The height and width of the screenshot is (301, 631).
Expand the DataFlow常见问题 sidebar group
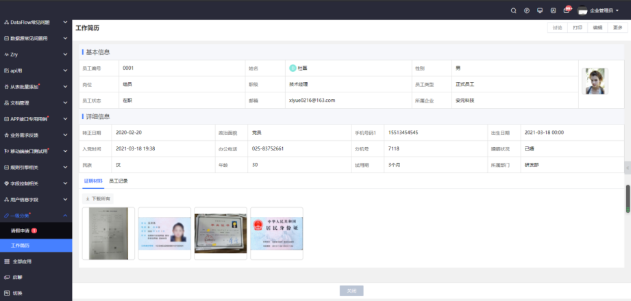point(36,23)
